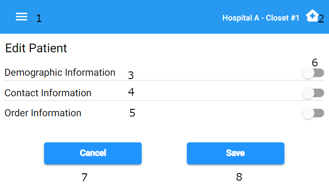Image resolution: width=329 pixels, height=189 pixels.
Task: Enable the Demographic Information toggle
Action: coord(313,73)
